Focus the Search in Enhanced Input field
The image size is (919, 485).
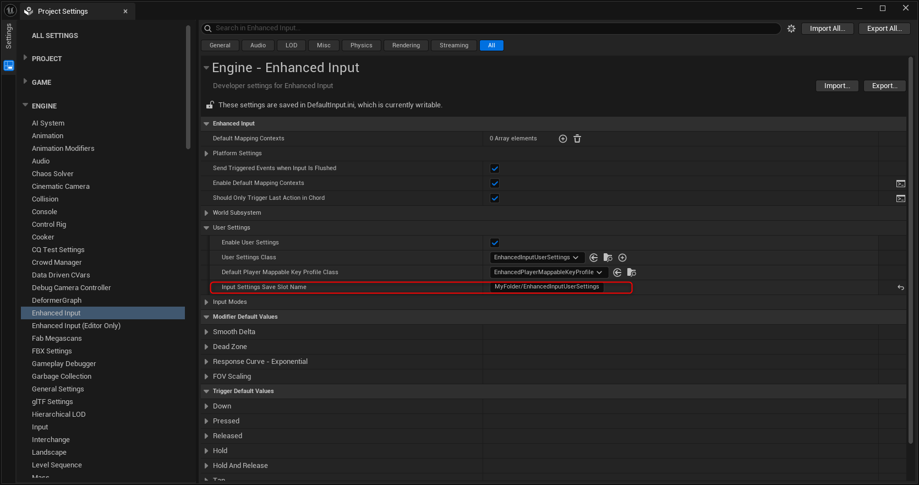click(491, 29)
